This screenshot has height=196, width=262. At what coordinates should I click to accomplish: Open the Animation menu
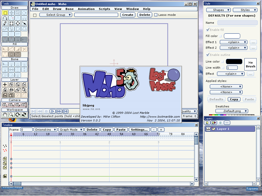pyautogui.click(x=86, y=9)
